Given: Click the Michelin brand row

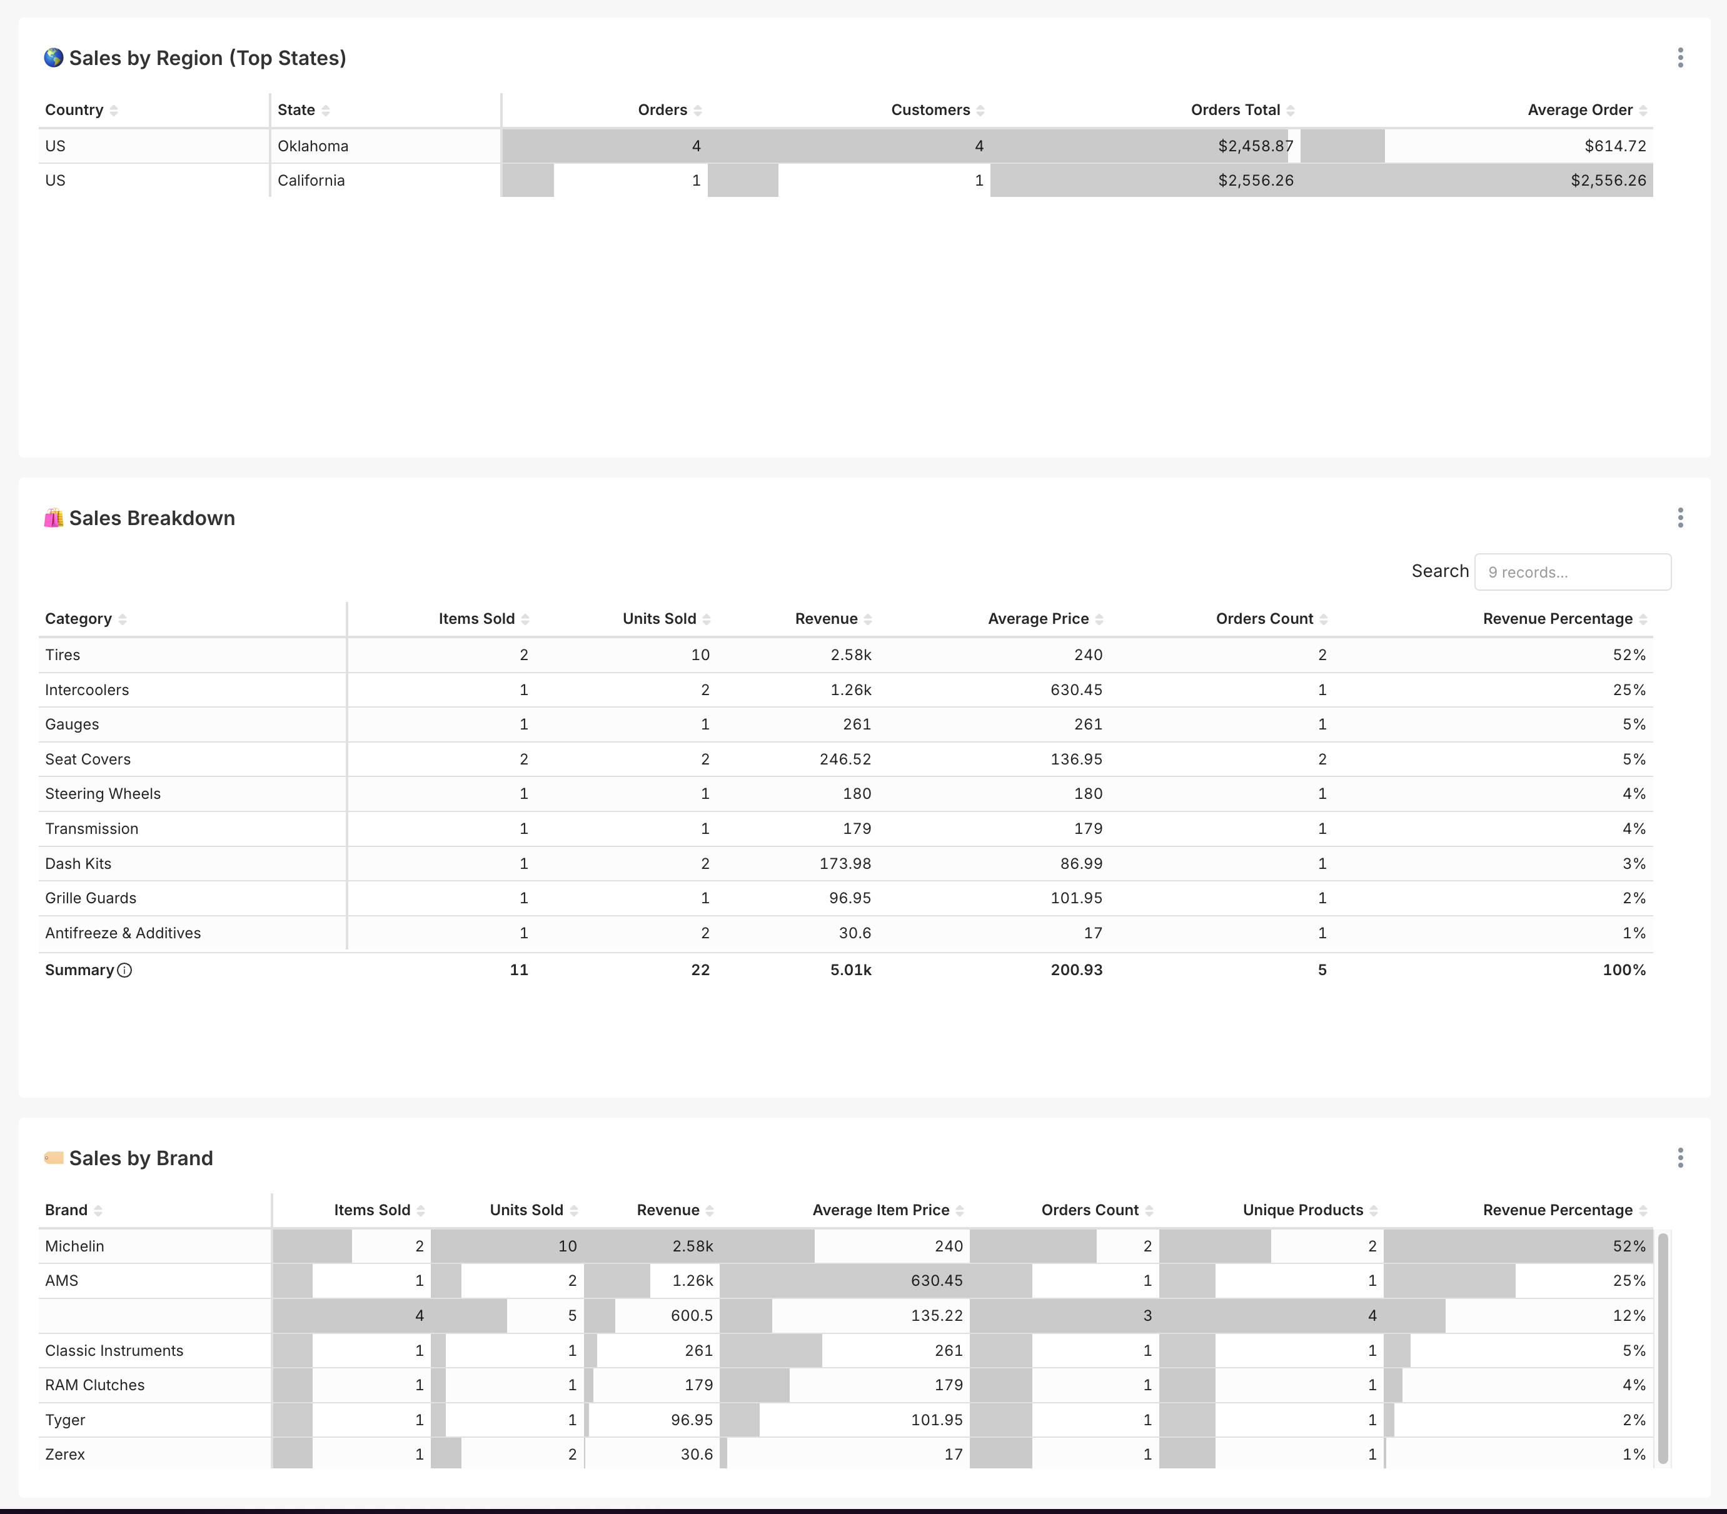Looking at the screenshot, I should (x=74, y=1246).
